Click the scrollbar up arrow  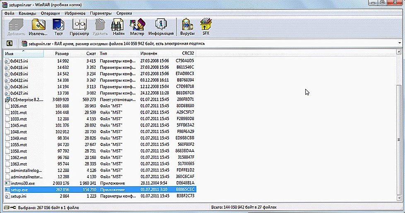tap(399, 52)
